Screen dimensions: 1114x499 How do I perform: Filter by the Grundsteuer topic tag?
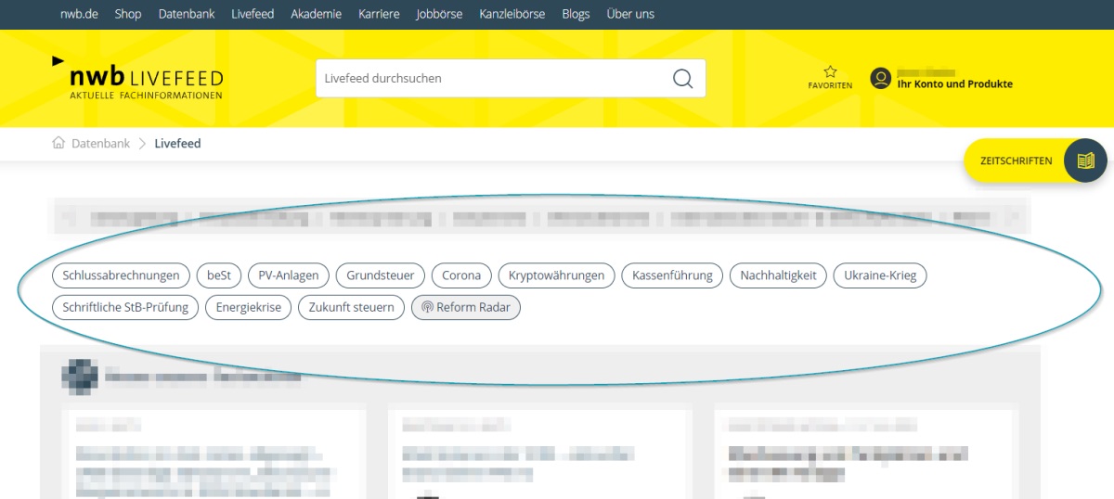pyautogui.click(x=381, y=275)
